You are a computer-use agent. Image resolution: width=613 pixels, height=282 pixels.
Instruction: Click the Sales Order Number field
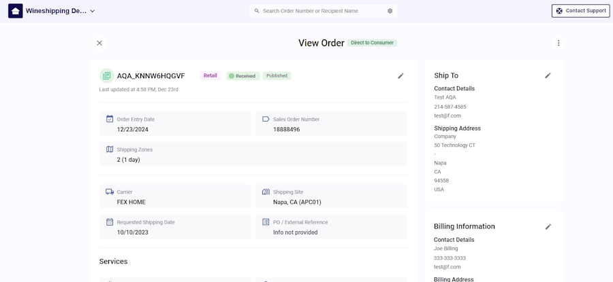click(x=331, y=124)
